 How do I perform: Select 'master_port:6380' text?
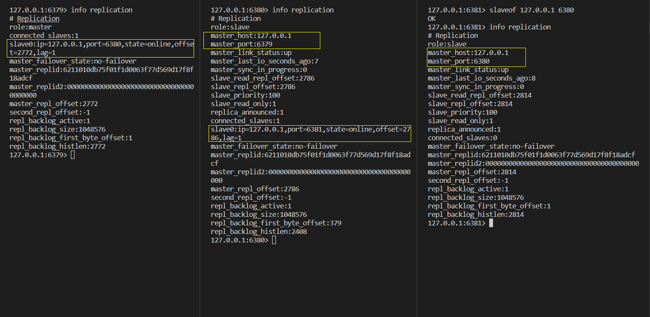coord(458,61)
